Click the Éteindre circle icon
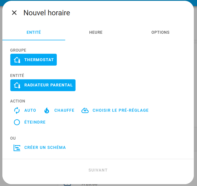Screen dimensions: 197x186 coord(17,122)
